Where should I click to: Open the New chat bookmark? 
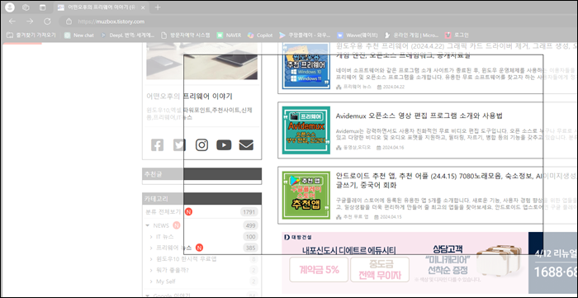pyautogui.click(x=79, y=35)
